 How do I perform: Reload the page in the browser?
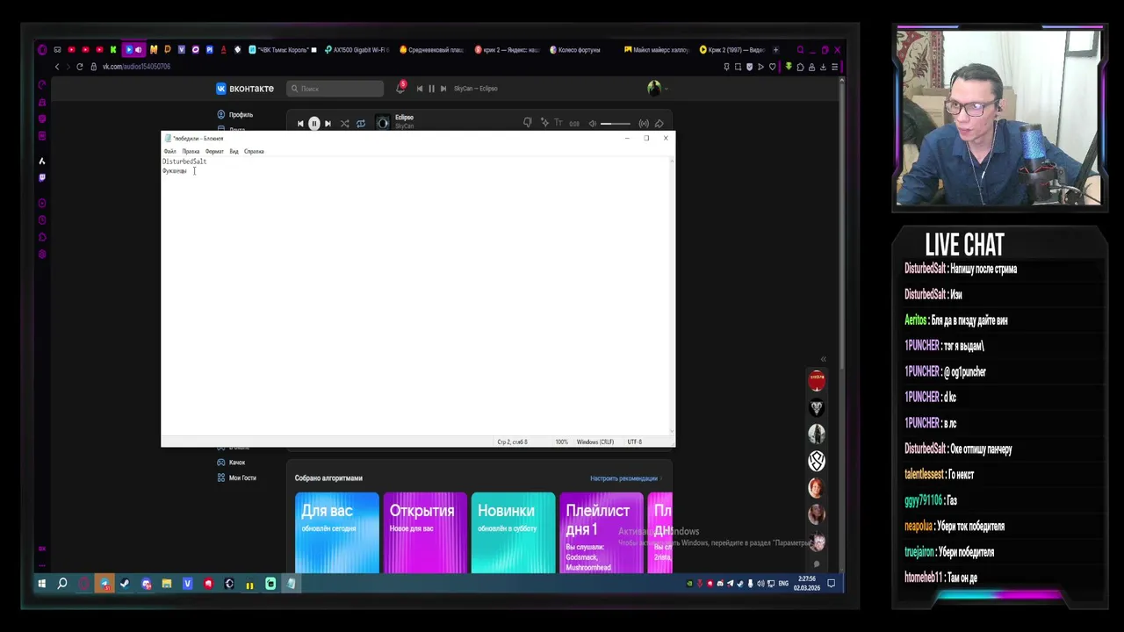click(80, 67)
